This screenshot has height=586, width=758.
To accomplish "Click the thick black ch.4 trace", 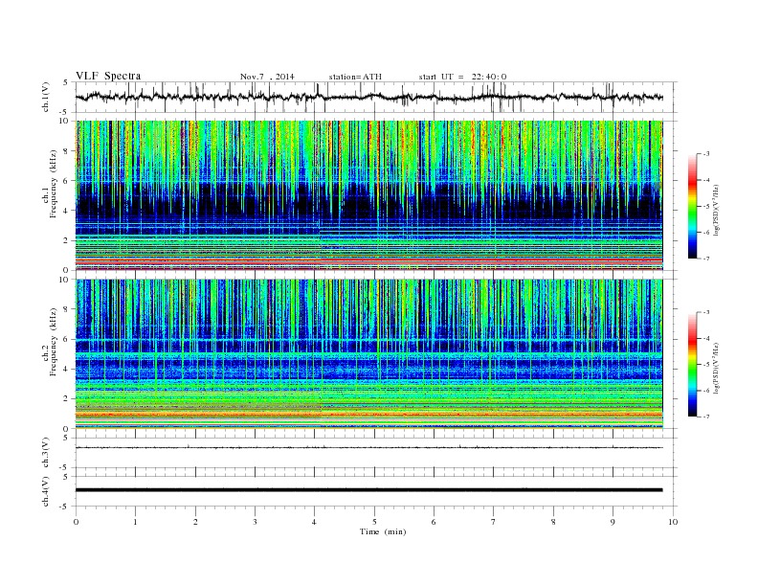I will (x=368, y=490).
